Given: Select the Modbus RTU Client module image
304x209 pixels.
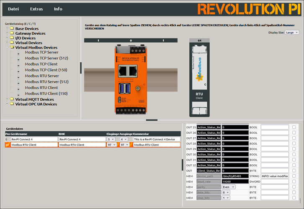Looking at the screenshot, I should tap(199, 79).
